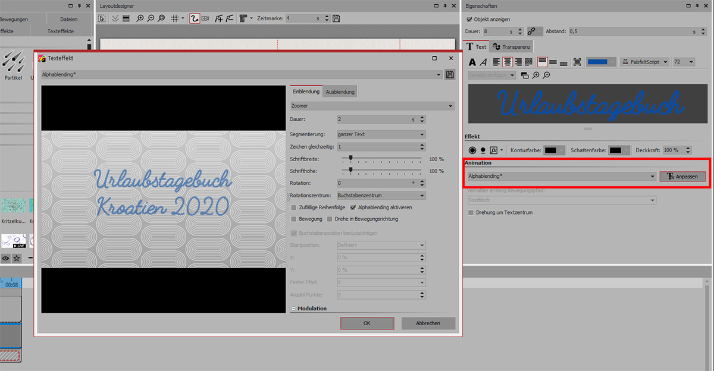Click the grid icon in Layoutdesigner toolbar
The height and width of the screenshot is (371, 714).
(x=175, y=18)
